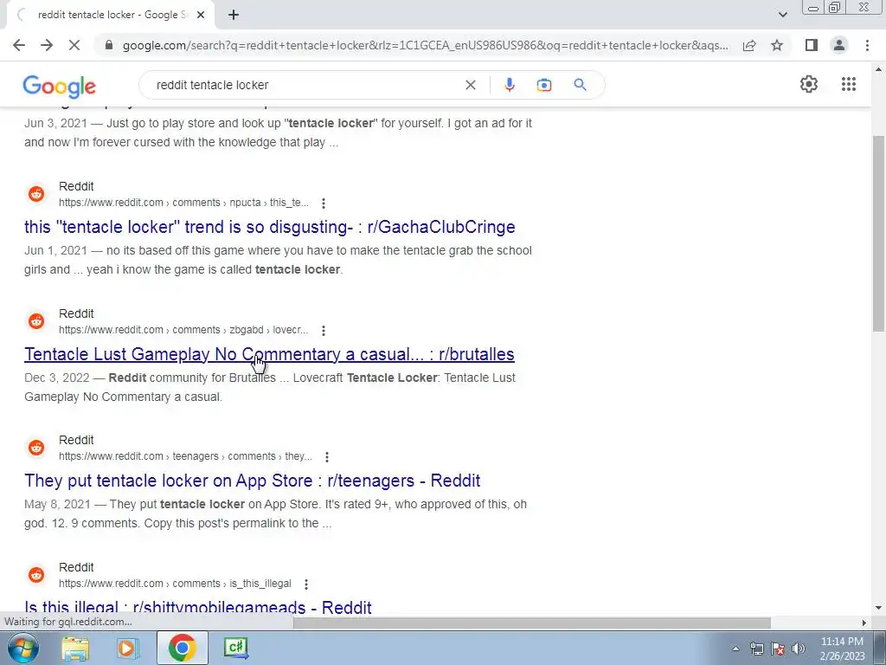Open the Chrome three-dot menu
Viewport: 886px width, 665px height.
867,45
